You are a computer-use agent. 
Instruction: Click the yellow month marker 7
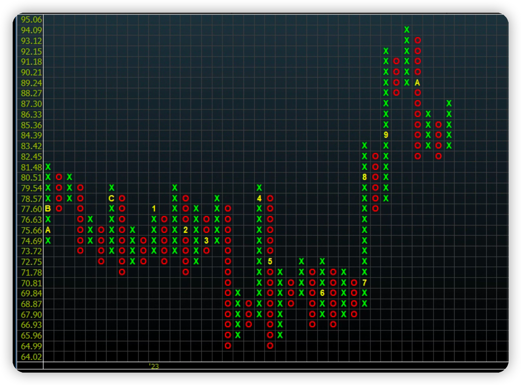(x=364, y=283)
